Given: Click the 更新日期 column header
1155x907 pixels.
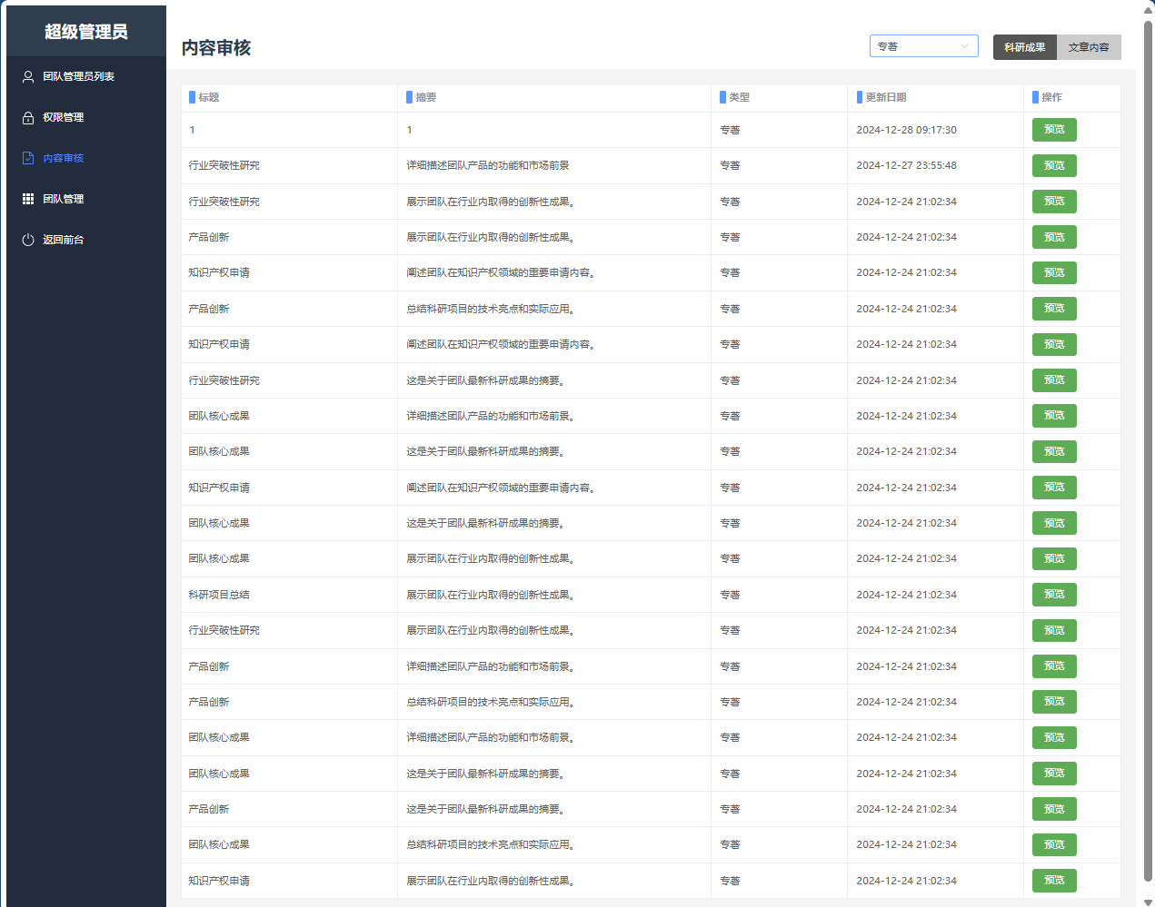Looking at the screenshot, I should (x=884, y=97).
